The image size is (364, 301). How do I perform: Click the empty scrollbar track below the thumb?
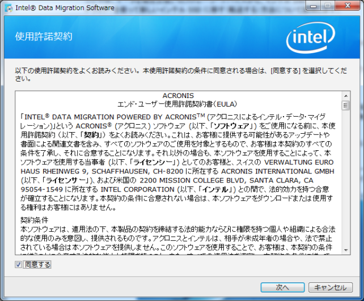(x=346, y=181)
